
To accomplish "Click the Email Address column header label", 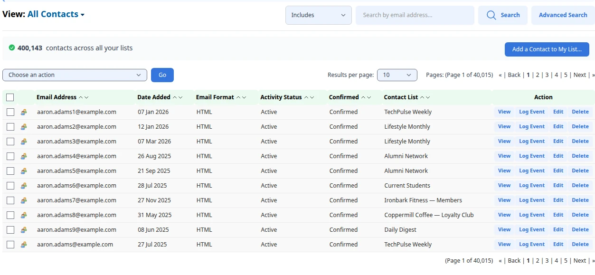I will tap(57, 97).
